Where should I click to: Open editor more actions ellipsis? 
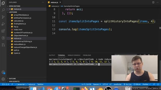(x=157, y=2)
